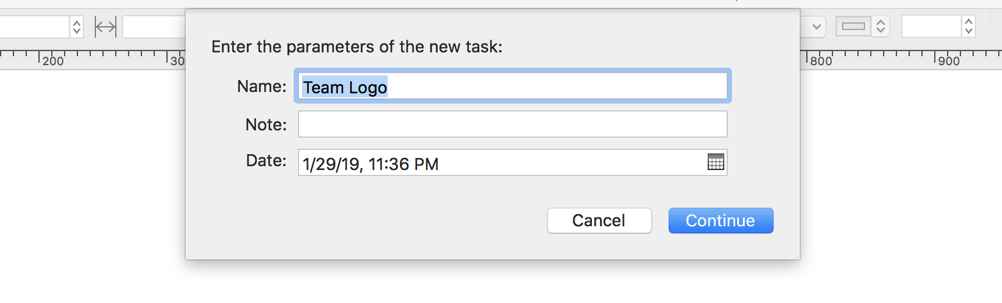Open the rectangle style popup arrows
This screenshot has height=303, width=1002.
point(881,26)
